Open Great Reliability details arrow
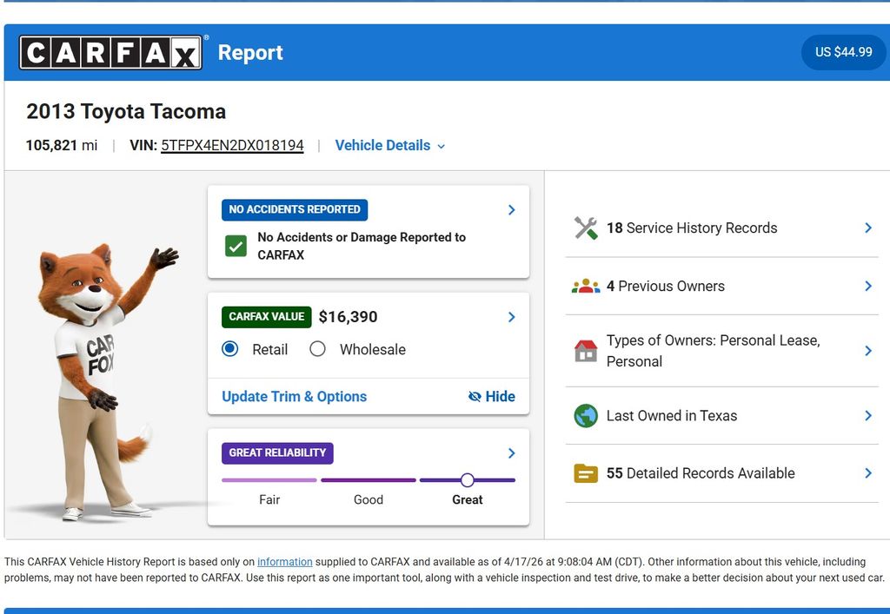890x614 pixels. click(x=511, y=452)
